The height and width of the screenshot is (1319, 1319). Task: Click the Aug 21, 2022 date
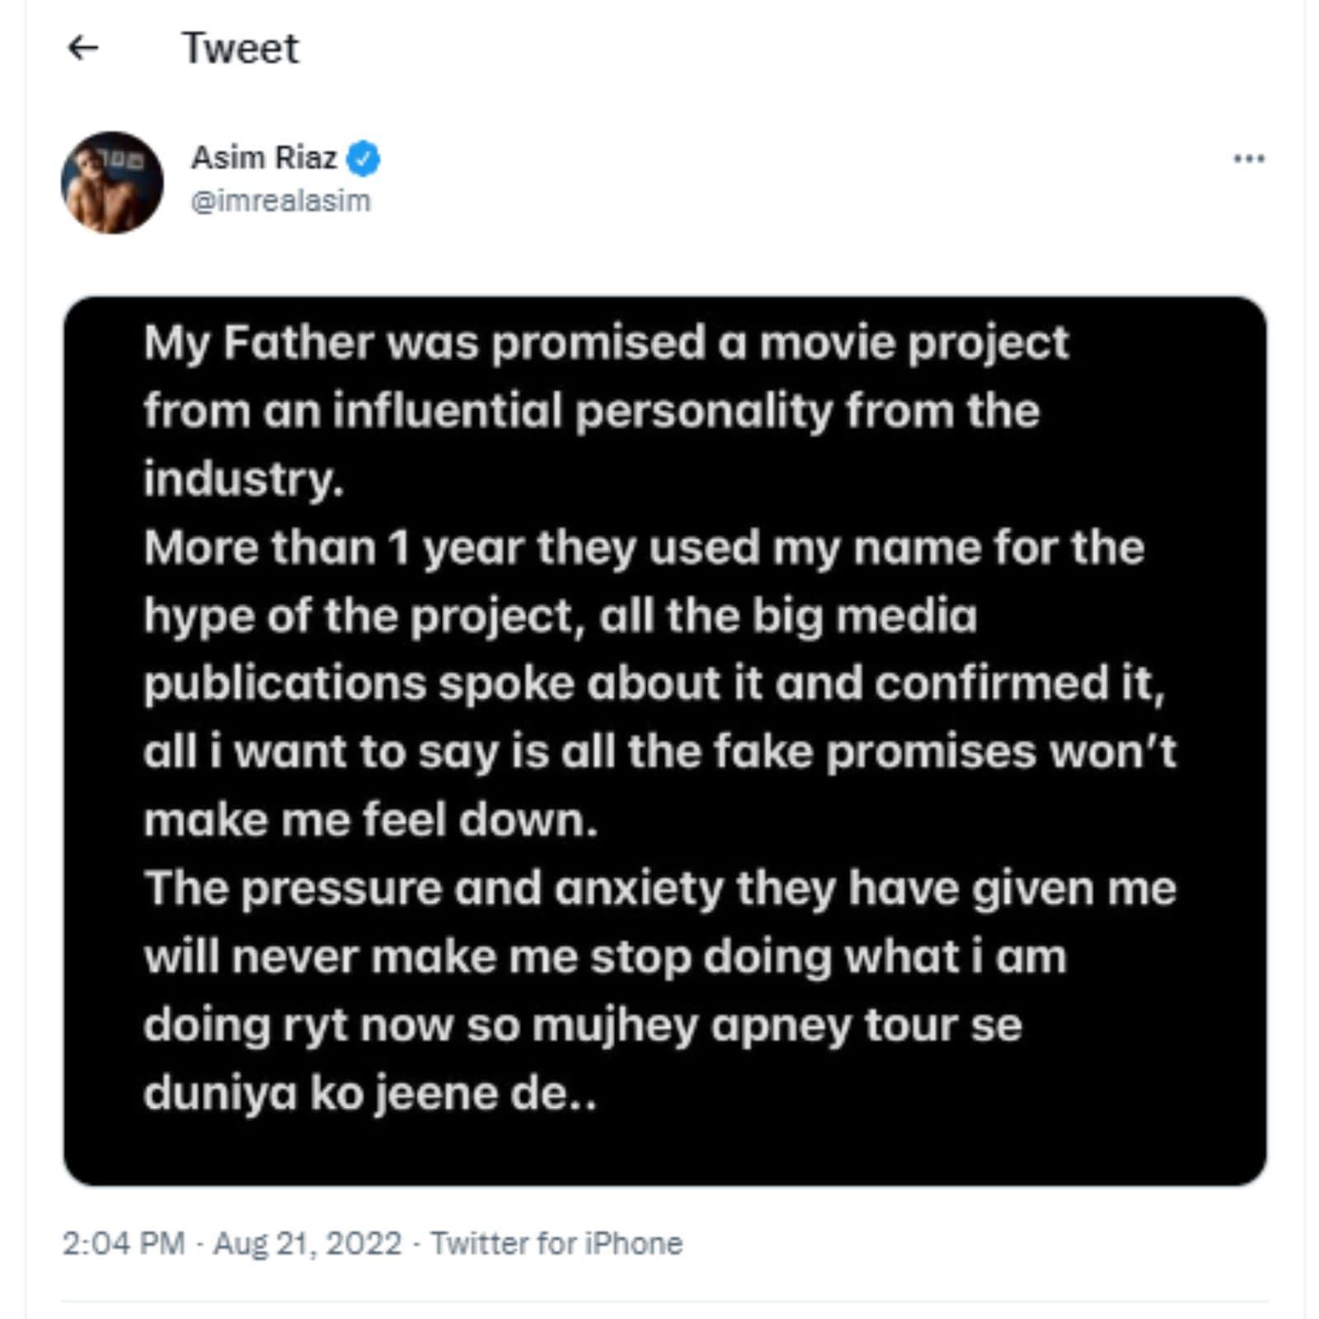[307, 1242]
